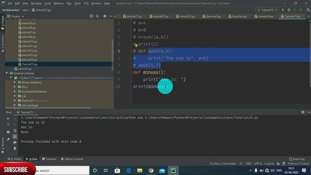
Task: Open the Navigate menu
Action: point(36,3)
